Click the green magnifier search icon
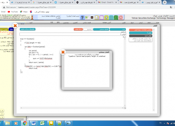The width and height of the screenshot is (175, 126). pos(116,18)
